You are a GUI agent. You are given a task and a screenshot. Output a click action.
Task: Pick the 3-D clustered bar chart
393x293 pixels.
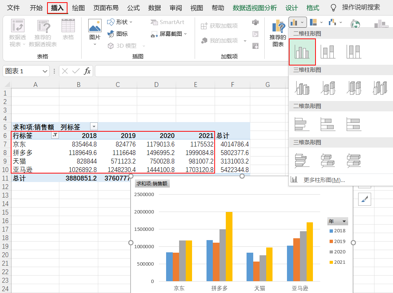coord(302,161)
